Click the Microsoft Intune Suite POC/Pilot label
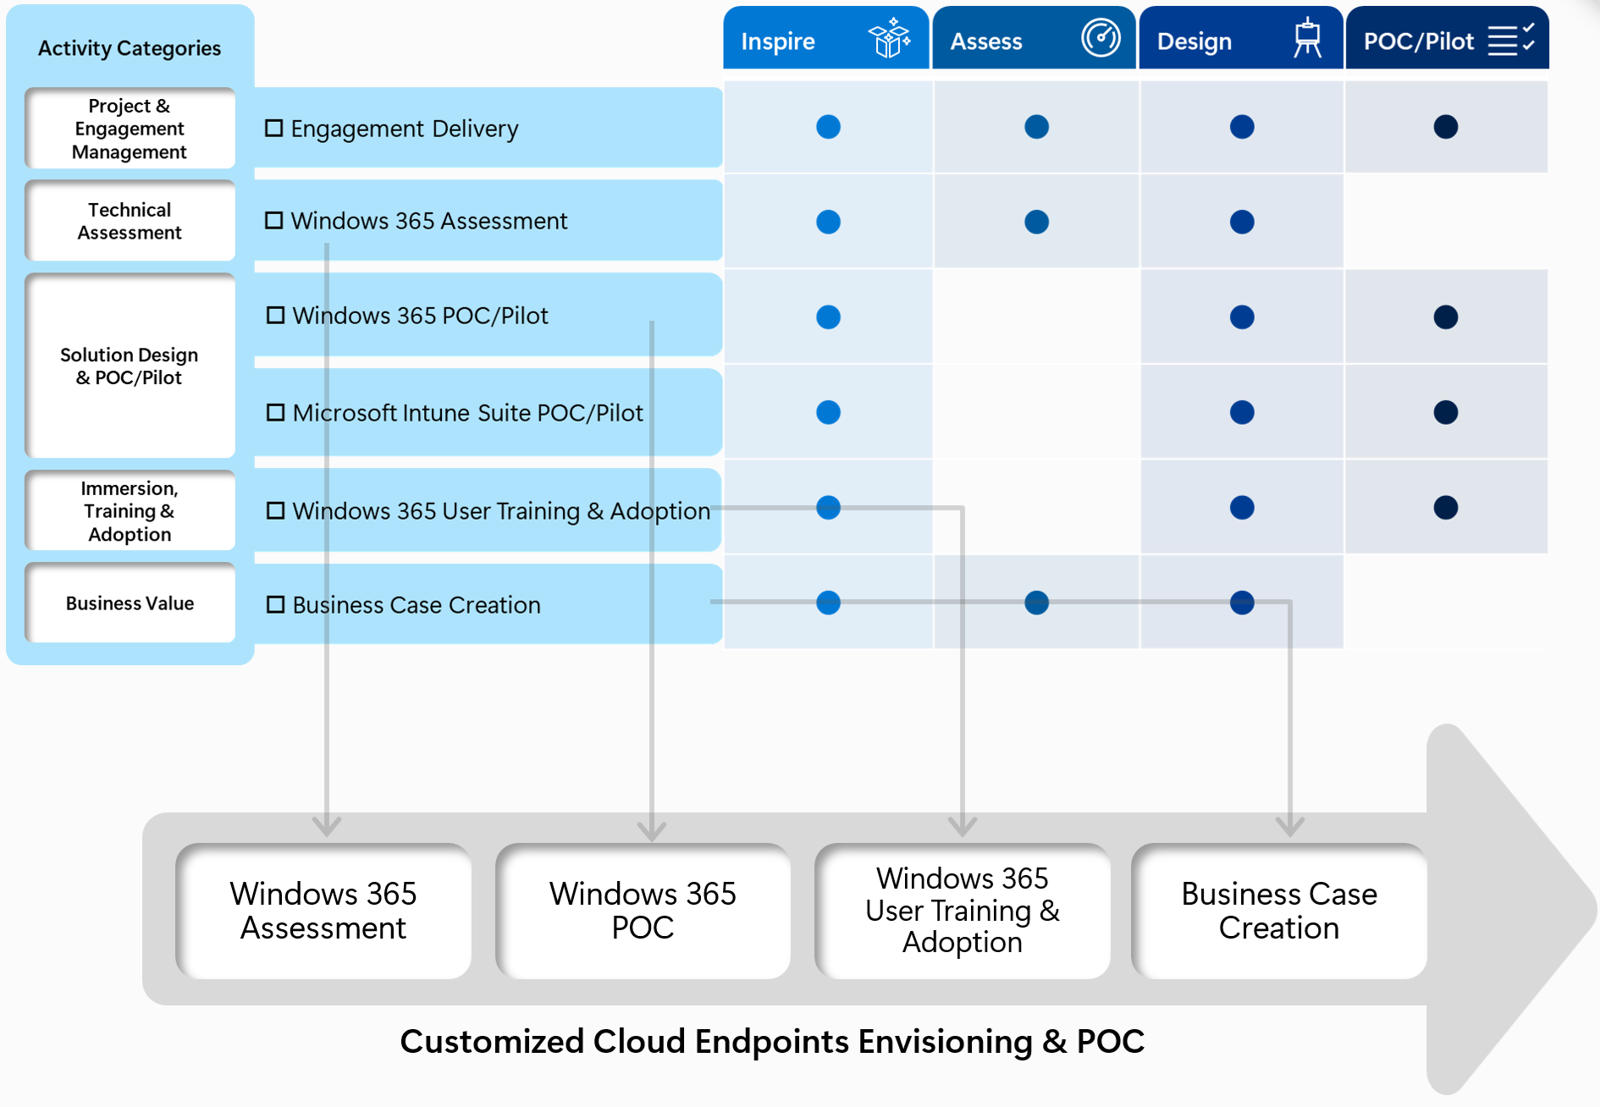 tap(468, 413)
